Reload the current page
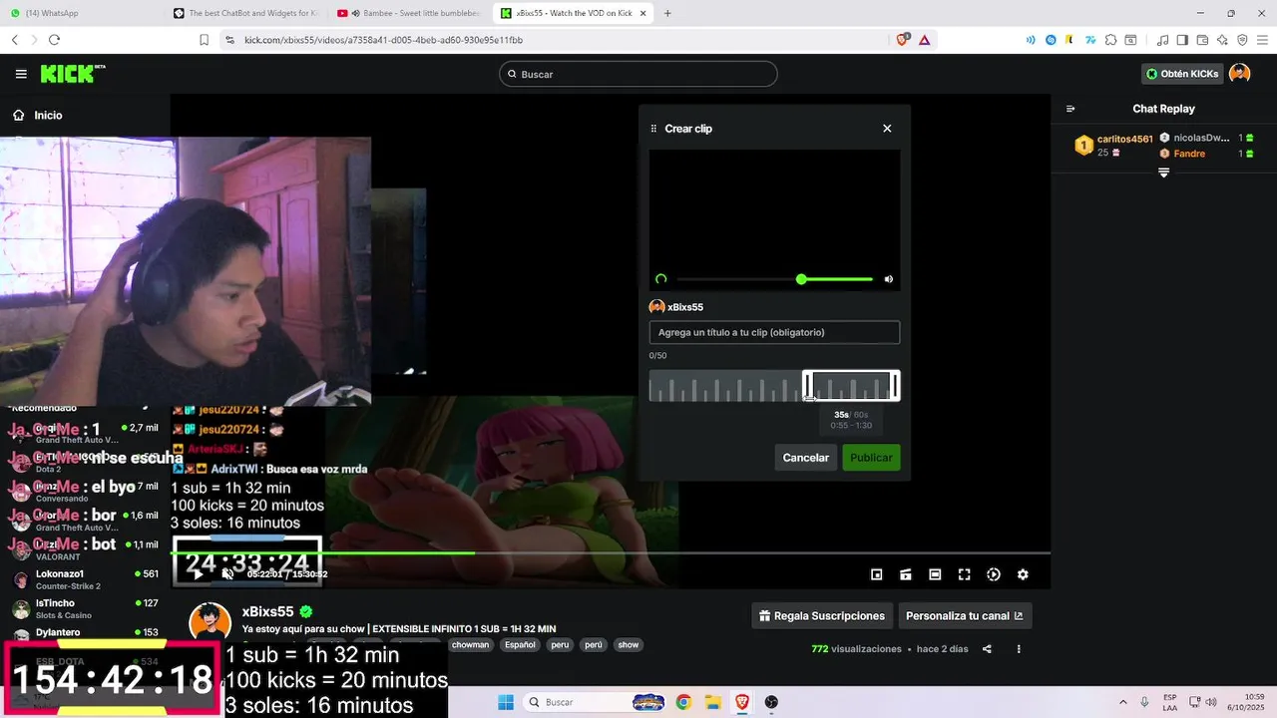1277x718 pixels. pos(54,40)
